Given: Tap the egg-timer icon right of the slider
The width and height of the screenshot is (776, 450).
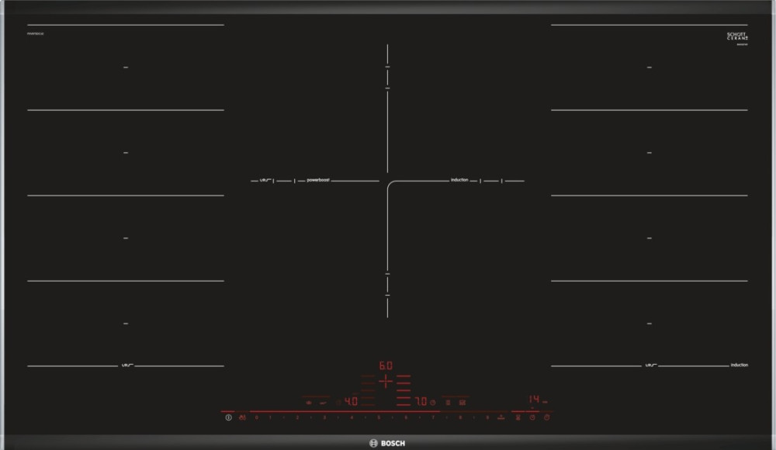Looking at the screenshot, I should tap(518, 417).
